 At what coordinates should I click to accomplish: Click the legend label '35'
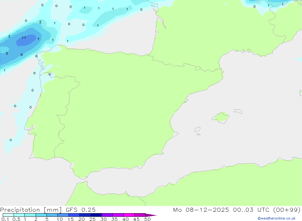(x=114, y=219)
